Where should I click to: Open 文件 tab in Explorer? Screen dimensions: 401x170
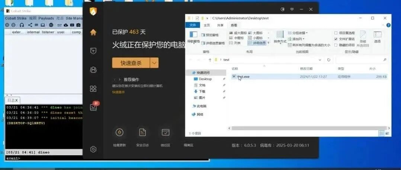193,25
